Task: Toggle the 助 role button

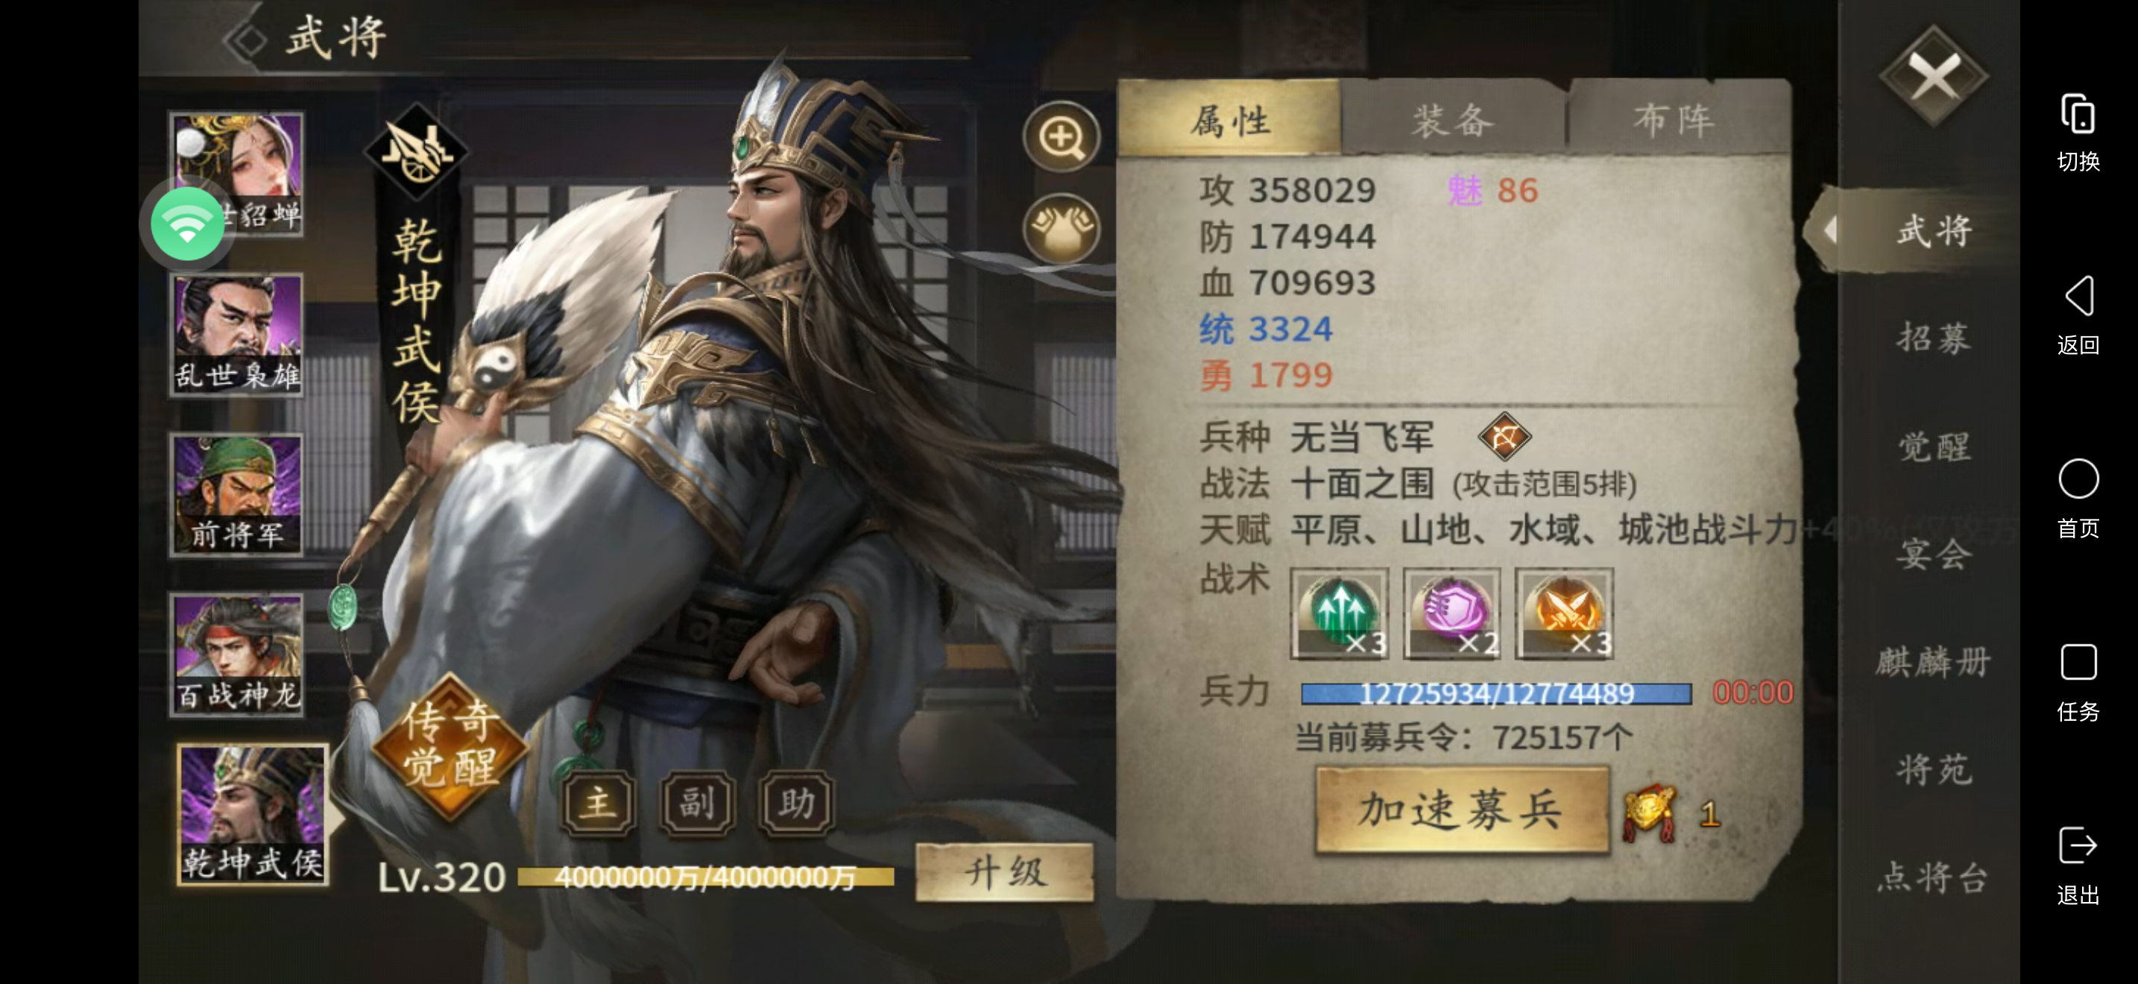Action: [x=796, y=802]
